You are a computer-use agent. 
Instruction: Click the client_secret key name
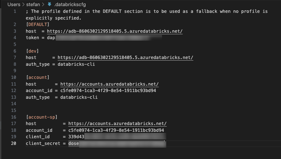pos(43,143)
